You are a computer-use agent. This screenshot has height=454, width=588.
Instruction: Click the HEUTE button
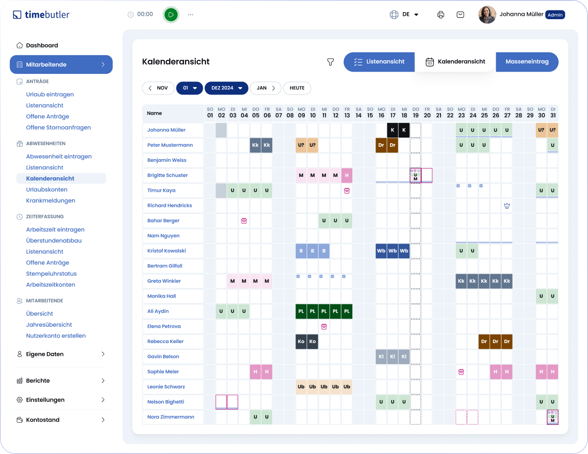(297, 88)
